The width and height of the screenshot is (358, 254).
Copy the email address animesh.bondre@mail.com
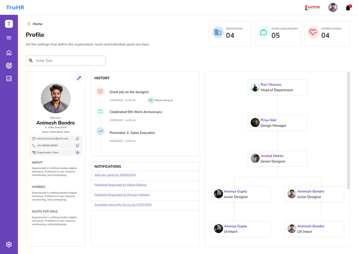coord(77,139)
